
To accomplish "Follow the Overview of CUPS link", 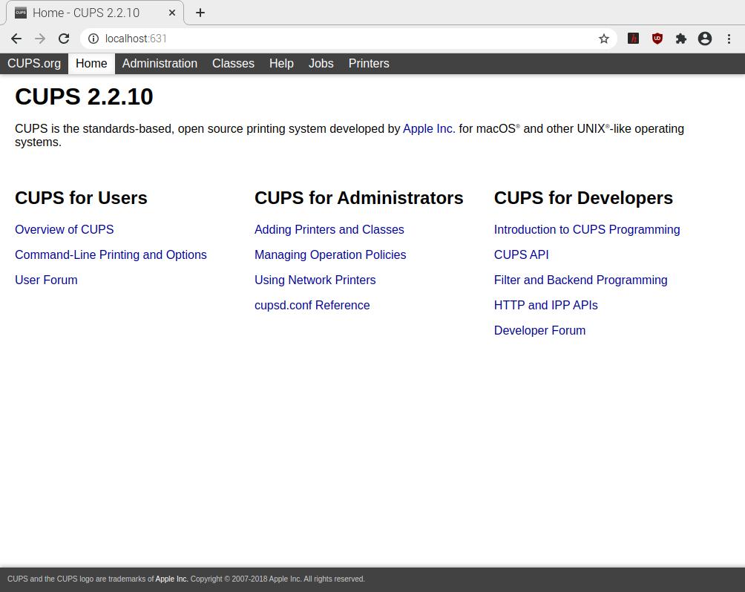I will tap(64, 229).
